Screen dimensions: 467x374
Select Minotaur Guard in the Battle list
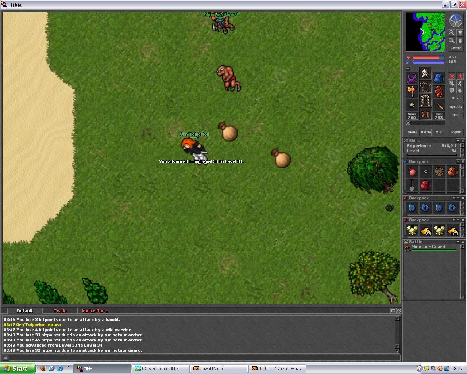click(x=431, y=248)
